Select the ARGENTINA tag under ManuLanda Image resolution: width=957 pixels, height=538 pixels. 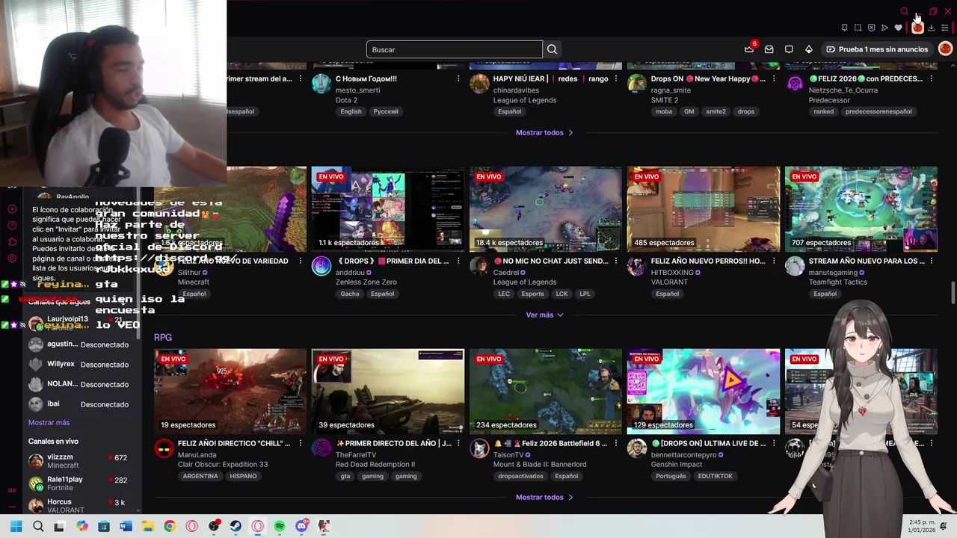pos(200,476)
